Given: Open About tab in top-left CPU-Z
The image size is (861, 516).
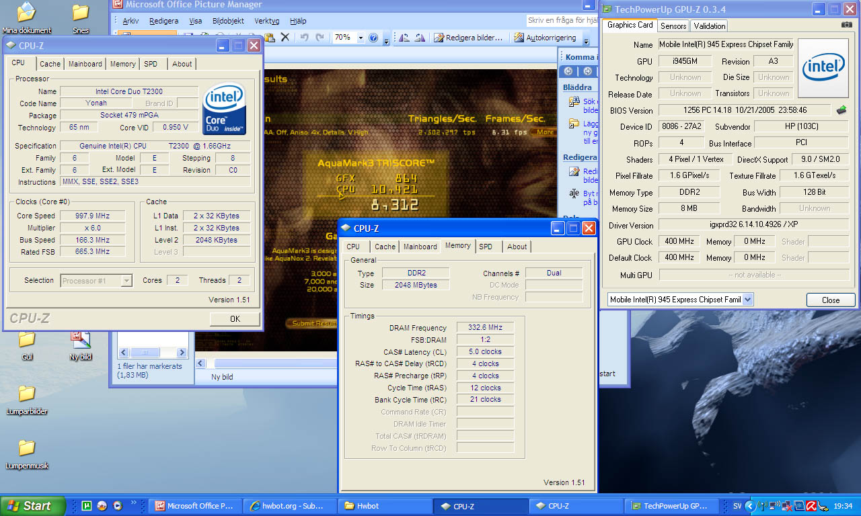Looking at the screenshot, I should (x=182, y=64).
